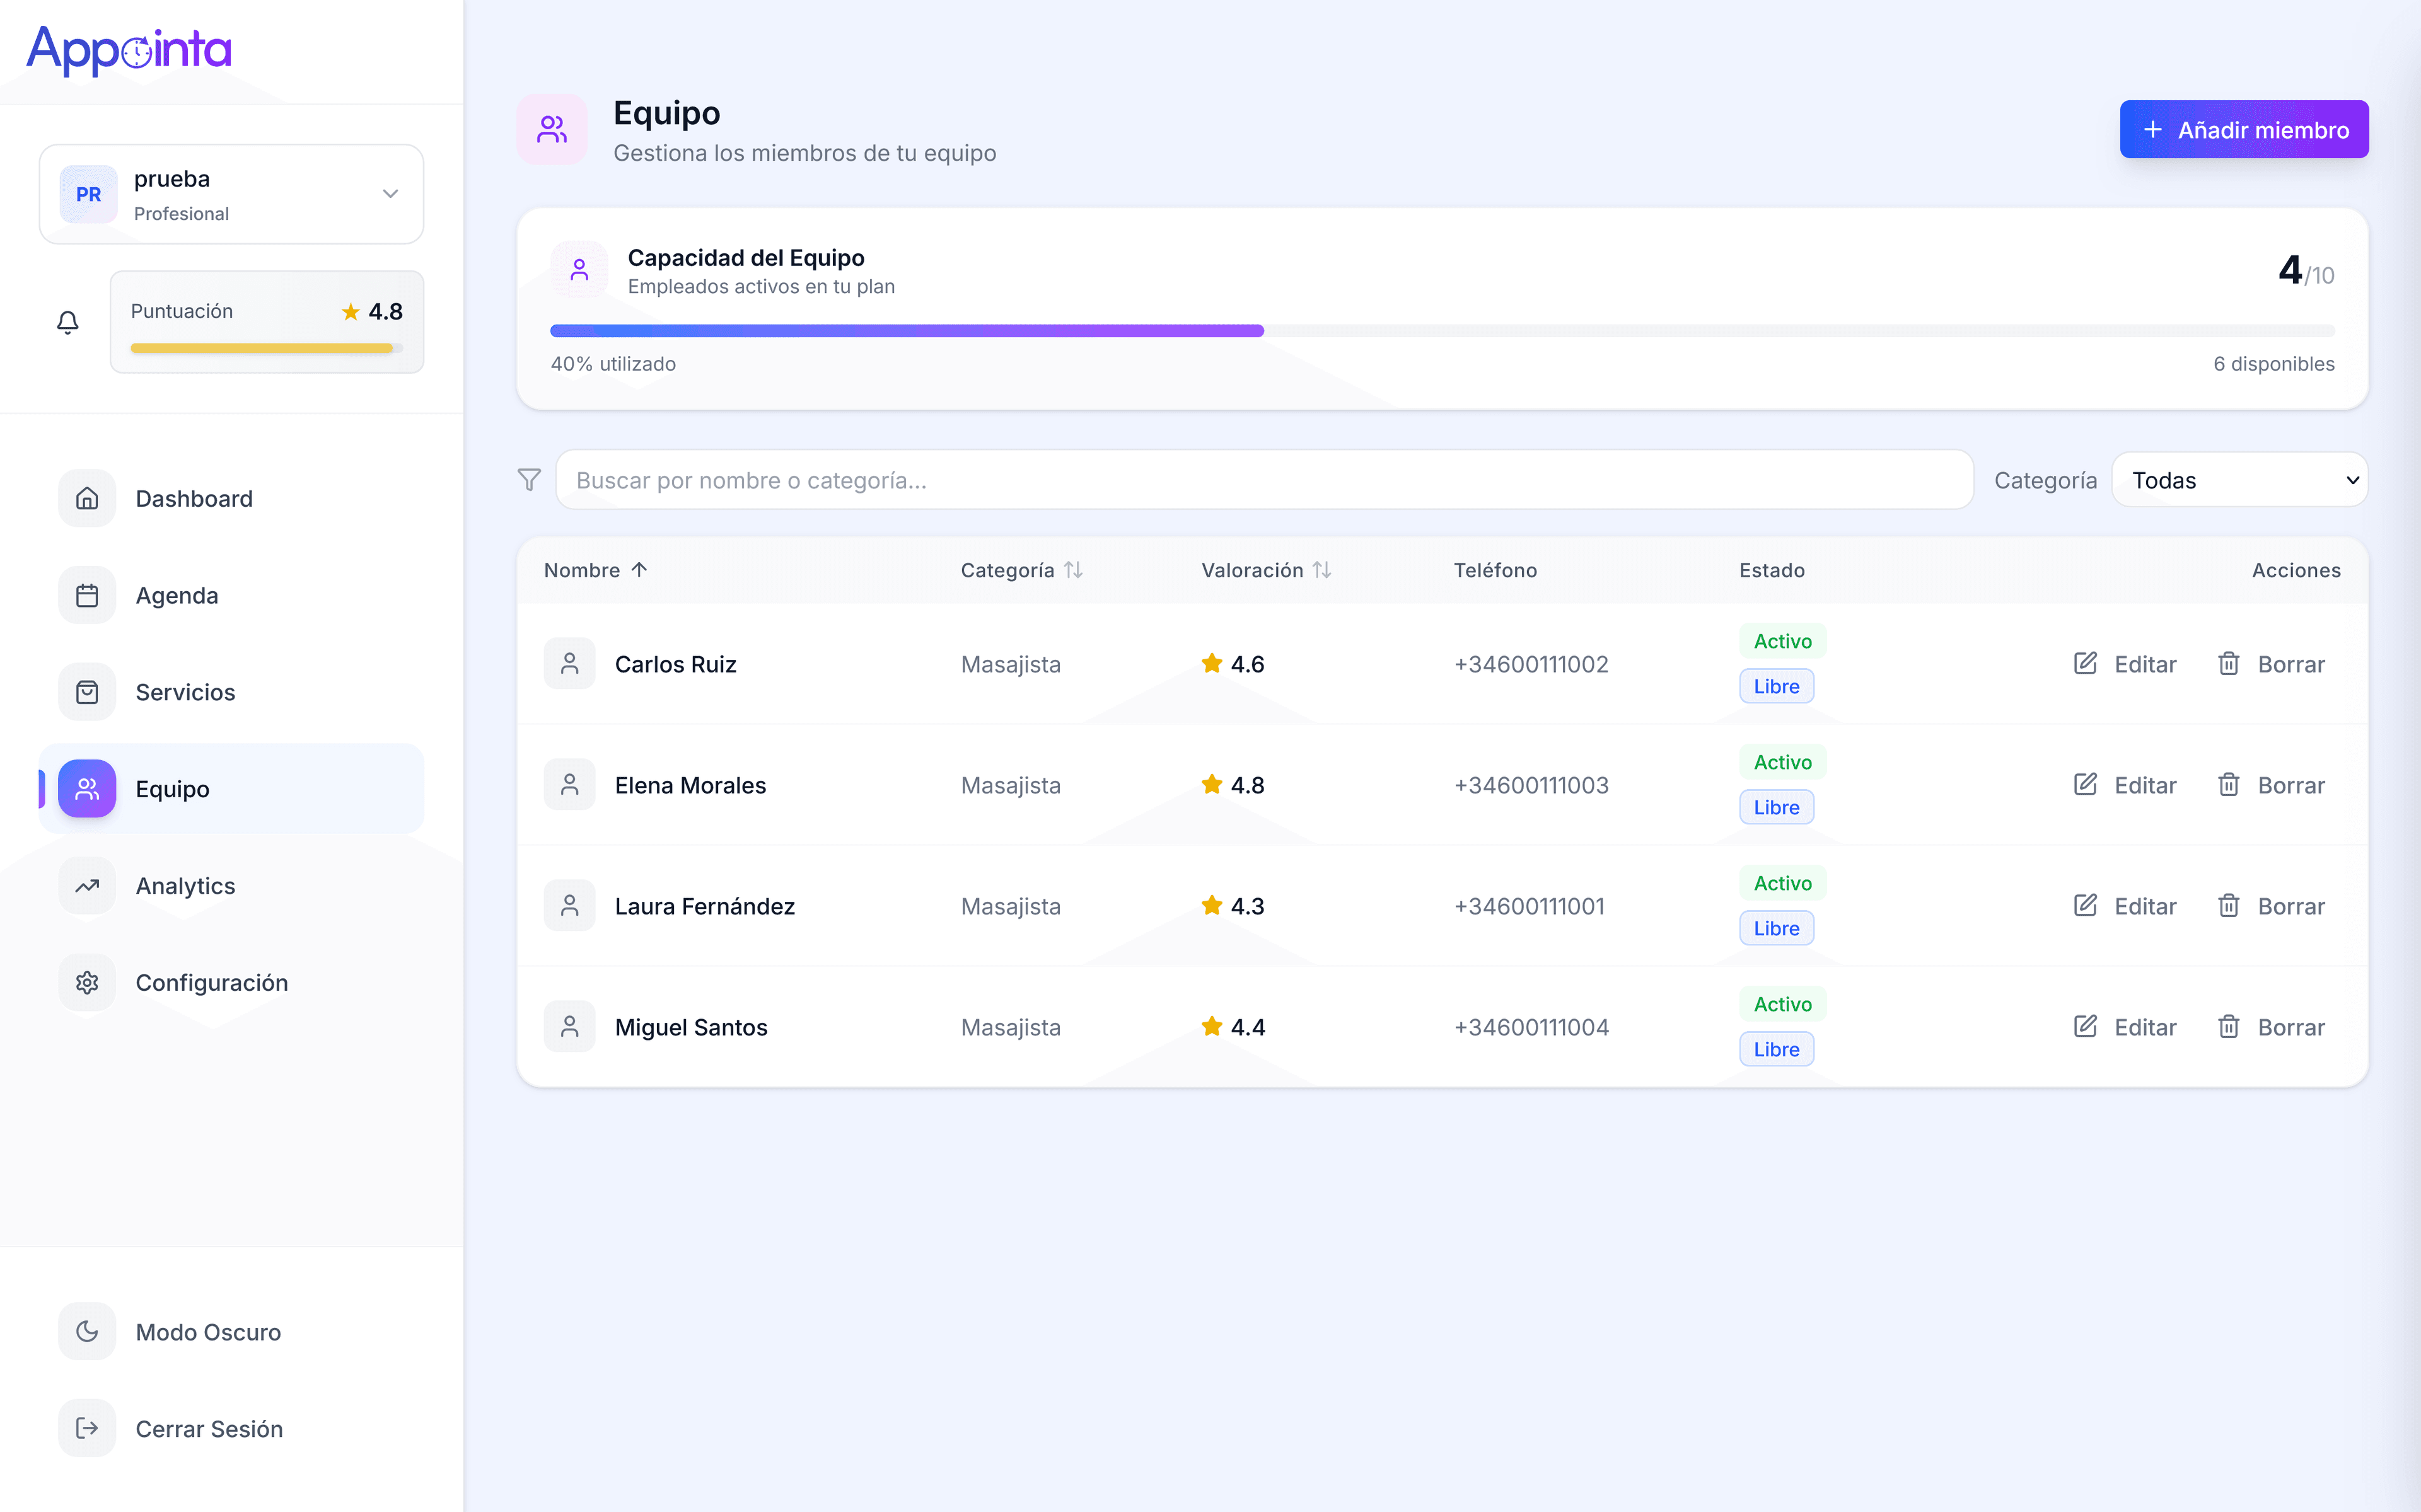Click Elena Morales avatar icon
Viewport: 2421px width, 1512px height.
[570, 784]
